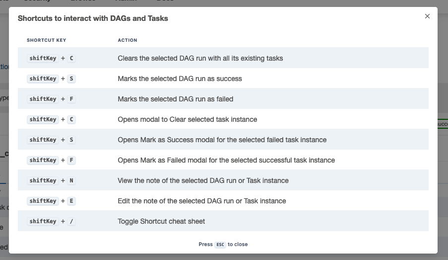Viewport: 448px width, 260px height.
Task: Select the N key badge for View the note
Action: [x=71, y=180]
